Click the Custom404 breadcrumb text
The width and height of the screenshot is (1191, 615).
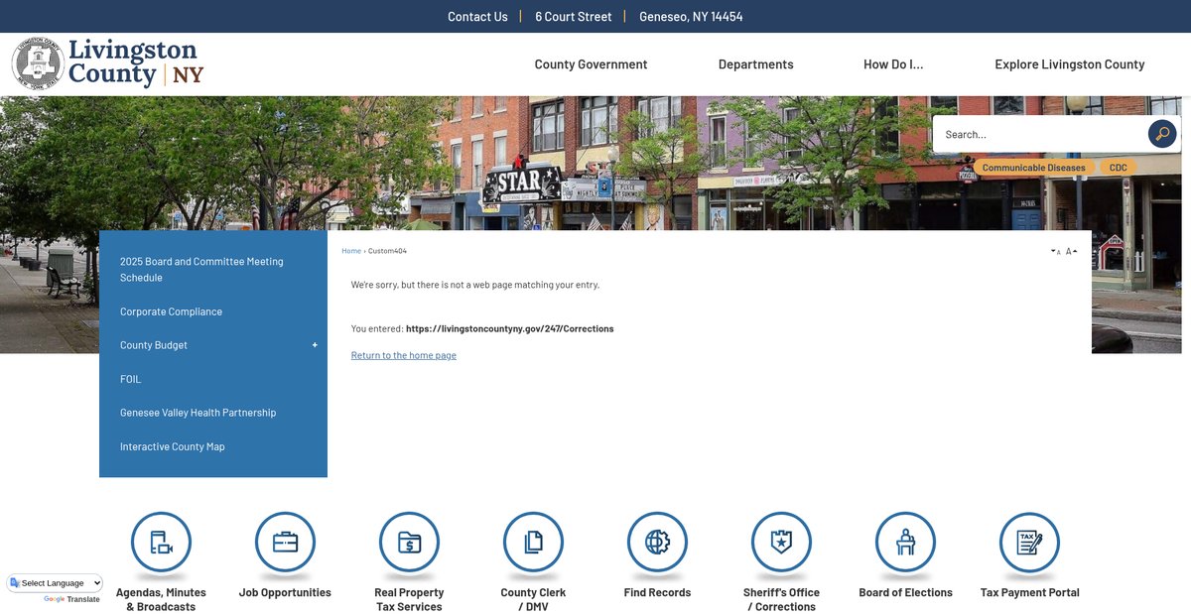point(388,251)
